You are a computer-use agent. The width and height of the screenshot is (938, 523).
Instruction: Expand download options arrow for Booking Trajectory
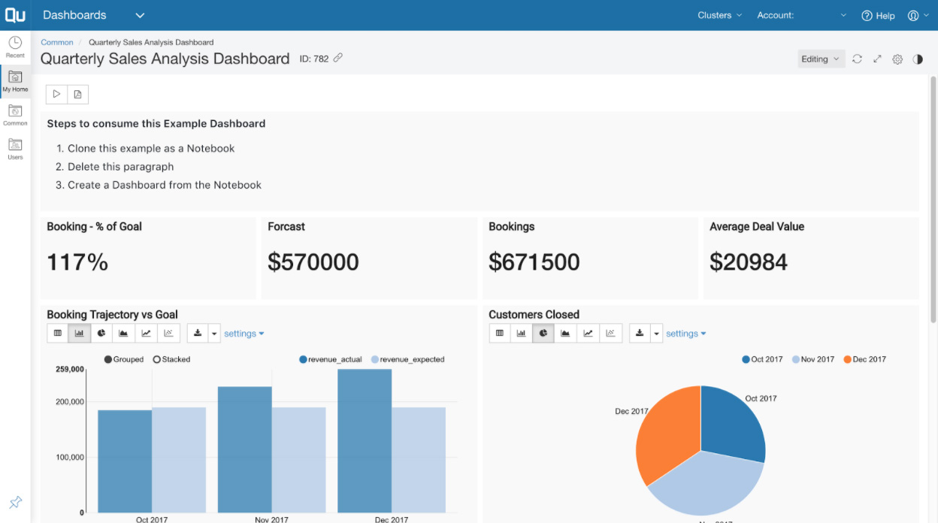coord(214,333)
